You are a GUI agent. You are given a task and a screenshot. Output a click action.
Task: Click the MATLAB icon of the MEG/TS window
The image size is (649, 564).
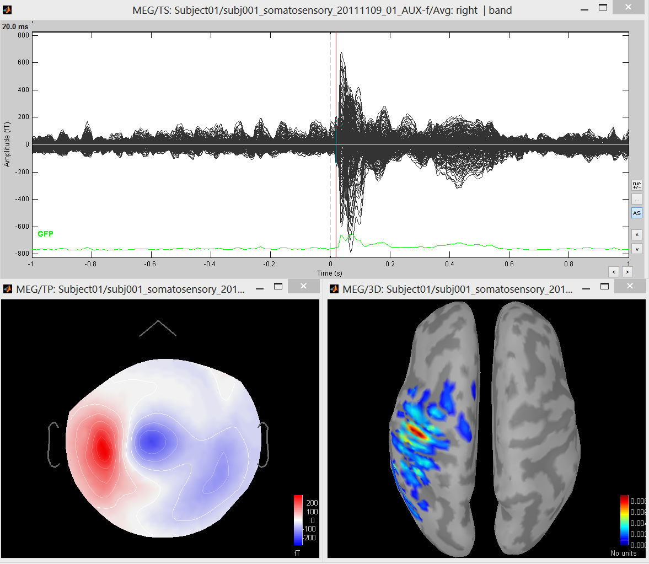click(7, 10)
